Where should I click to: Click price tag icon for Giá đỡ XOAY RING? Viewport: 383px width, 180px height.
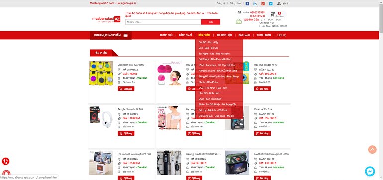(119, 74)
